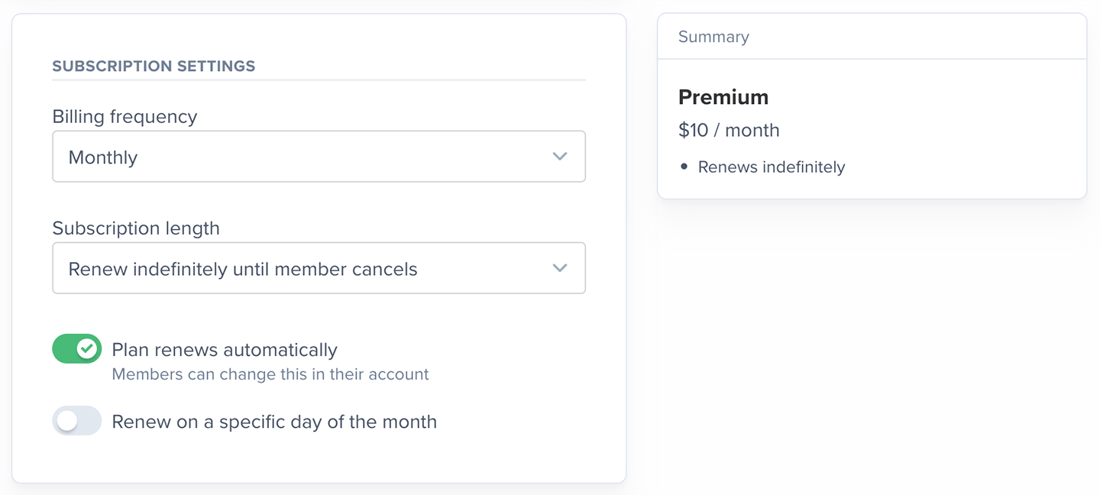Click the Renew on a specific day label
1100x495 pixels.
pyautogui.click(x=273, y=422)
